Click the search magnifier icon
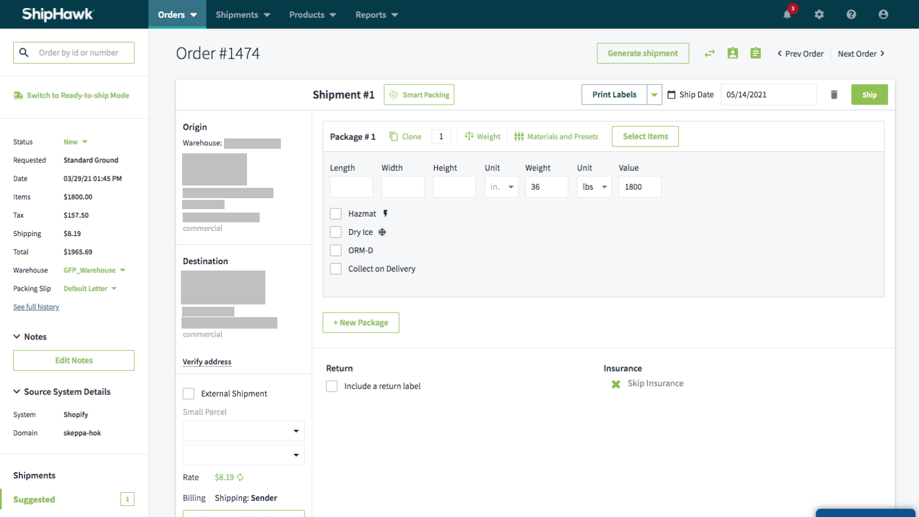The image size is (919, 517). click(x=24, y=53)
